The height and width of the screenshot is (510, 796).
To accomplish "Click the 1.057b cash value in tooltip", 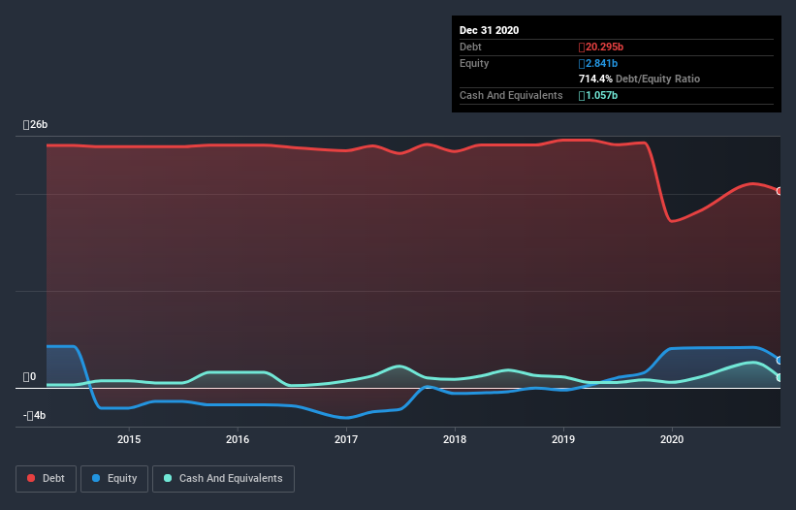I will (x=598, y=95).
